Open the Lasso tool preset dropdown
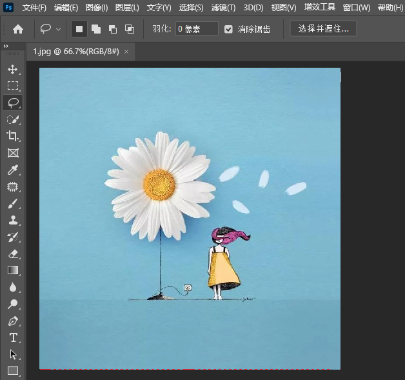Image resolution: width=405 pixels, height=380 pixels. coord(59,29)
